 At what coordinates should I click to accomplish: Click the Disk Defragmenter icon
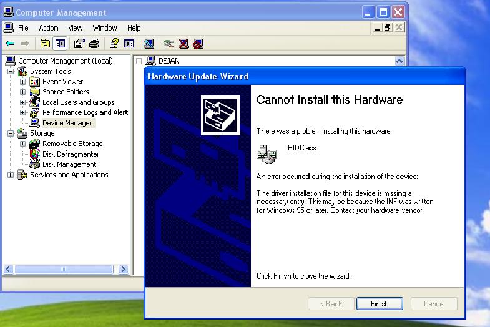tap(35, 154)
